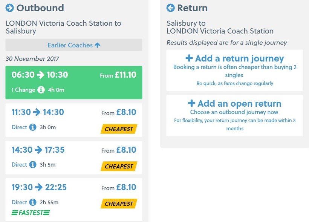Click the info icon on the 11:30 journey
Image resolution: width=309 pixels, height=222 pixels.
33,127
